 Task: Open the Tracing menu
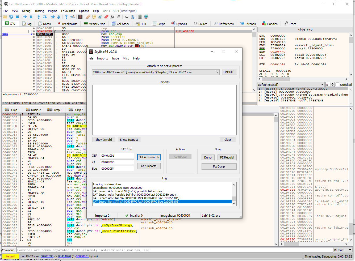[39, 11]
